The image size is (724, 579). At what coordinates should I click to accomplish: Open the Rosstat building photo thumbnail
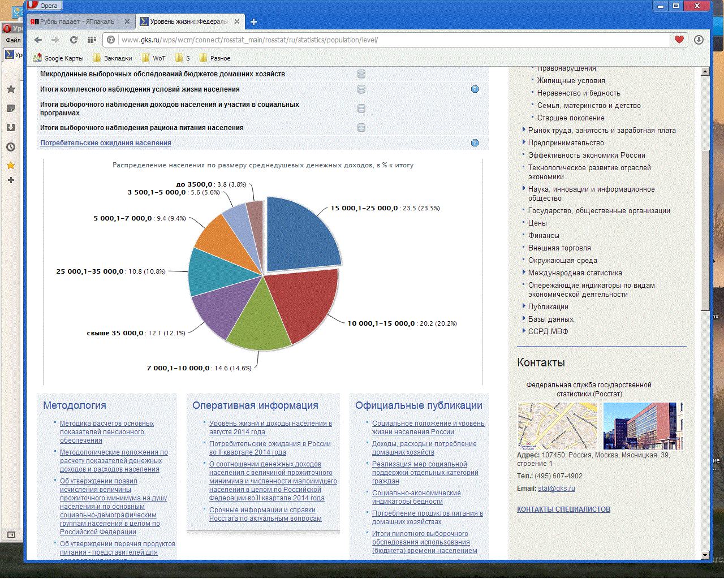coord(643,426)
